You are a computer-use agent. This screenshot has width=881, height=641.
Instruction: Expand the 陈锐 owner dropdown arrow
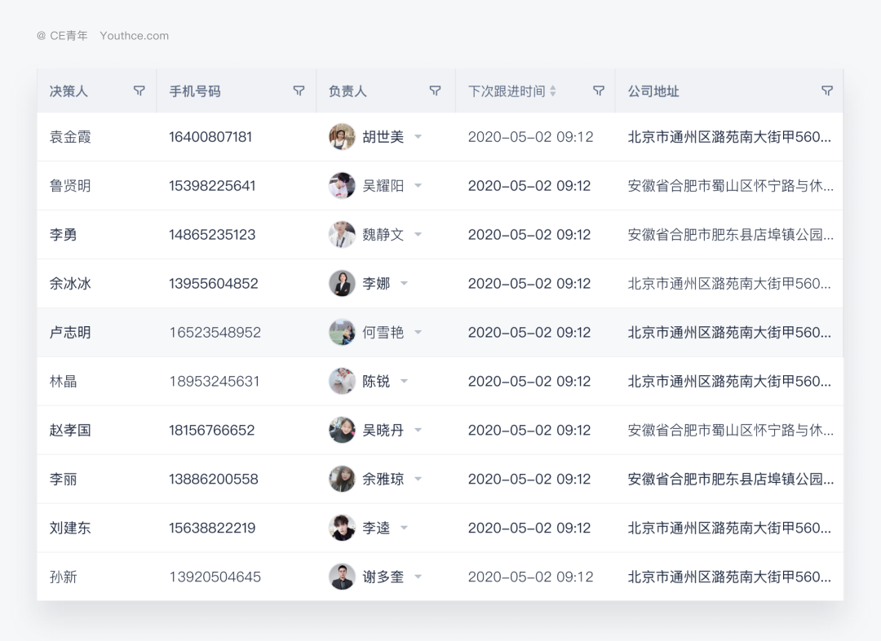[x=404, y=381]
